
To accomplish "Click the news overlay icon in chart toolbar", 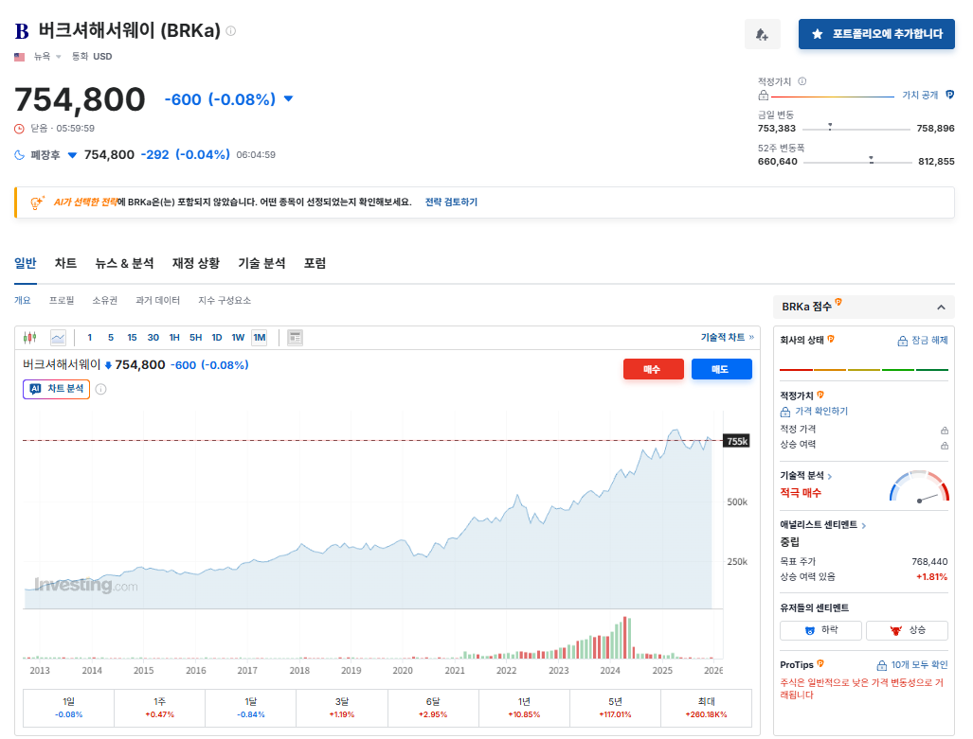I will pos(296,337).
